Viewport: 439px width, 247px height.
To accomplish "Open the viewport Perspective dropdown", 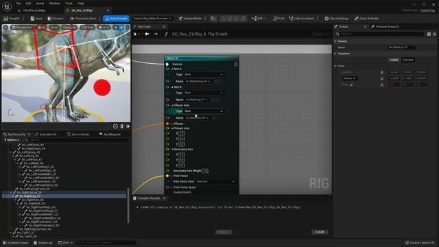I will pos(23,27).
